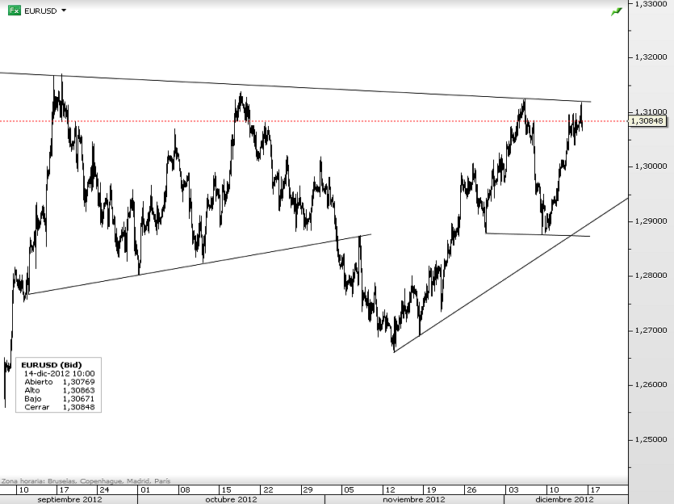Click the 1,25000 price axis label
674x504 pixels.
(651, 439)
